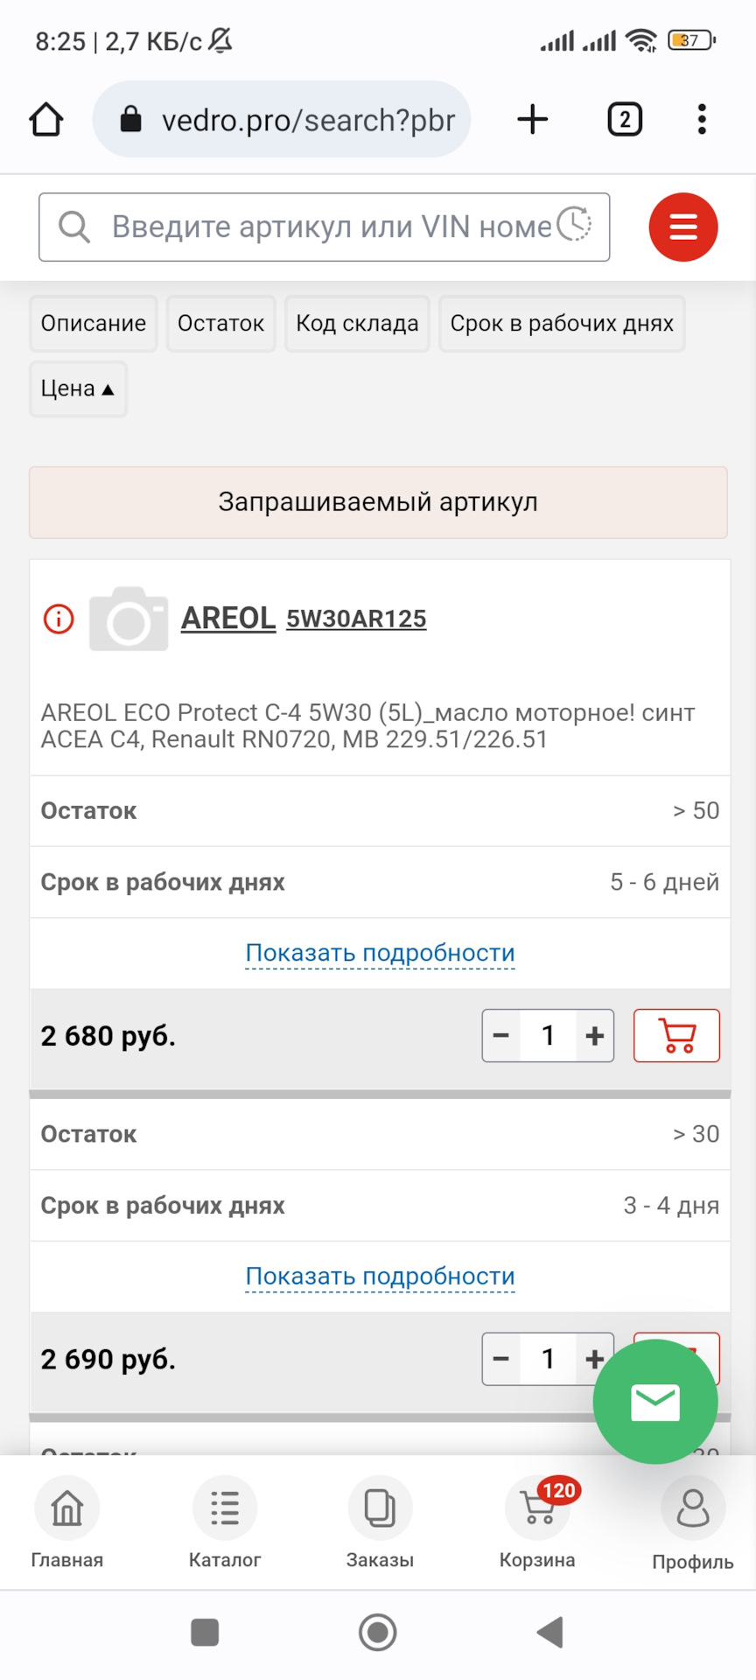The width and height of the screenshot is (756, 1680).
Task: Open a new browser tab
Action: (532, 120)
